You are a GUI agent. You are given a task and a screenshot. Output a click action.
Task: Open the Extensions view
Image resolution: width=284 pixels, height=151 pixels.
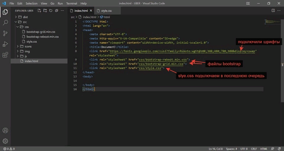click(x=5, y=55)
